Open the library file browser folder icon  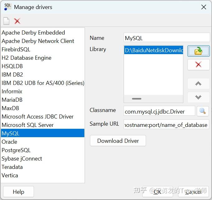[198, 51]
